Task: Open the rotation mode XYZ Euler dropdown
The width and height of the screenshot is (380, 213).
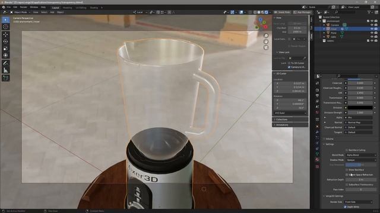Action: coord(290,113)
